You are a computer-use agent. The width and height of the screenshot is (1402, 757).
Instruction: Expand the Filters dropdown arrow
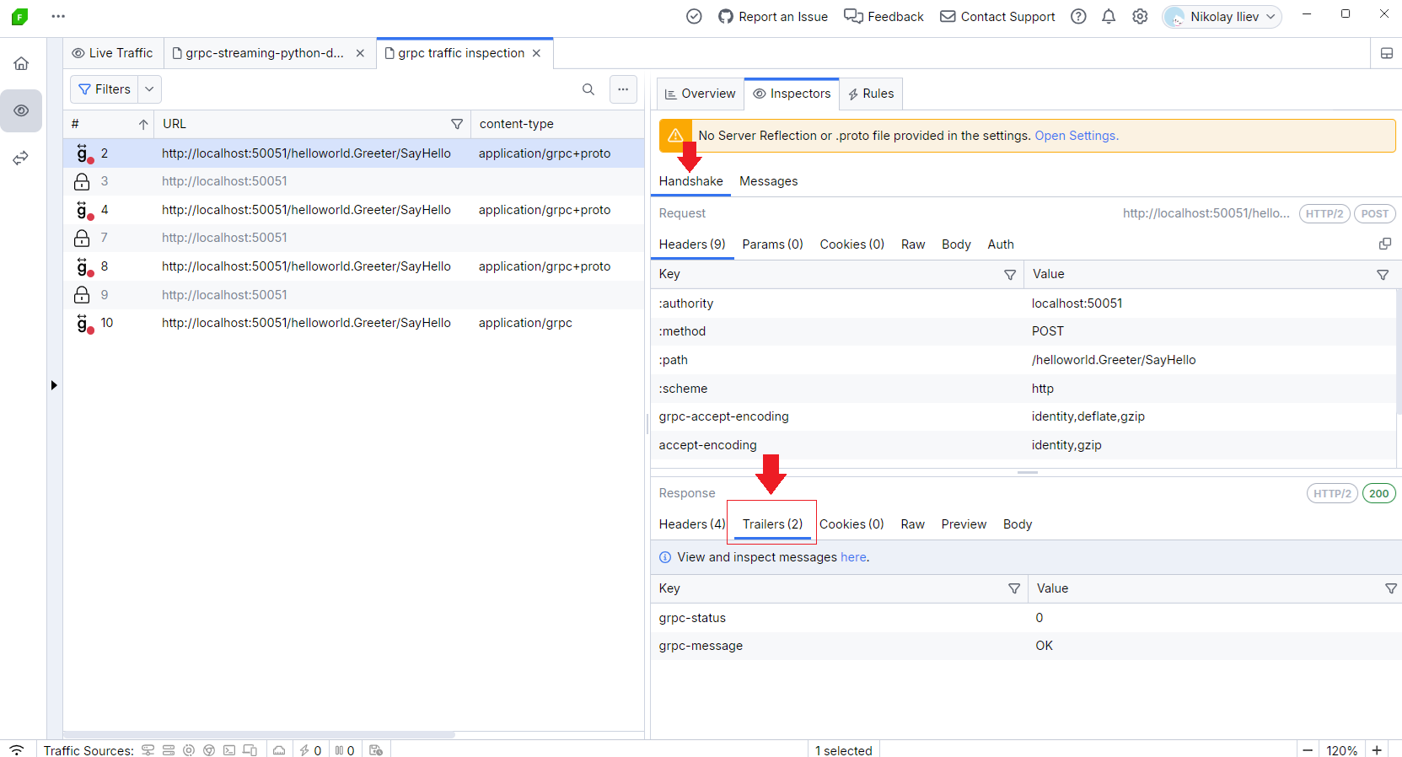tap(149, 89)
